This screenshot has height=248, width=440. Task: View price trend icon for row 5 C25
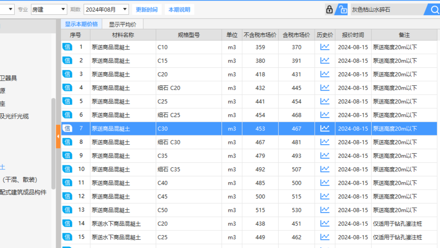point(325,101)
